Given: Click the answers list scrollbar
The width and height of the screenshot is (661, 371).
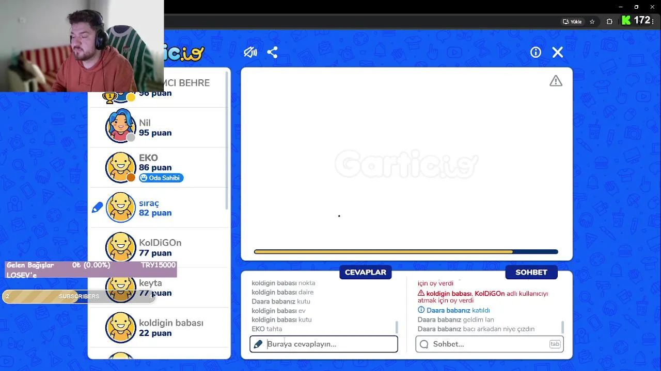Looking at the screenshot, I should 397,327.
